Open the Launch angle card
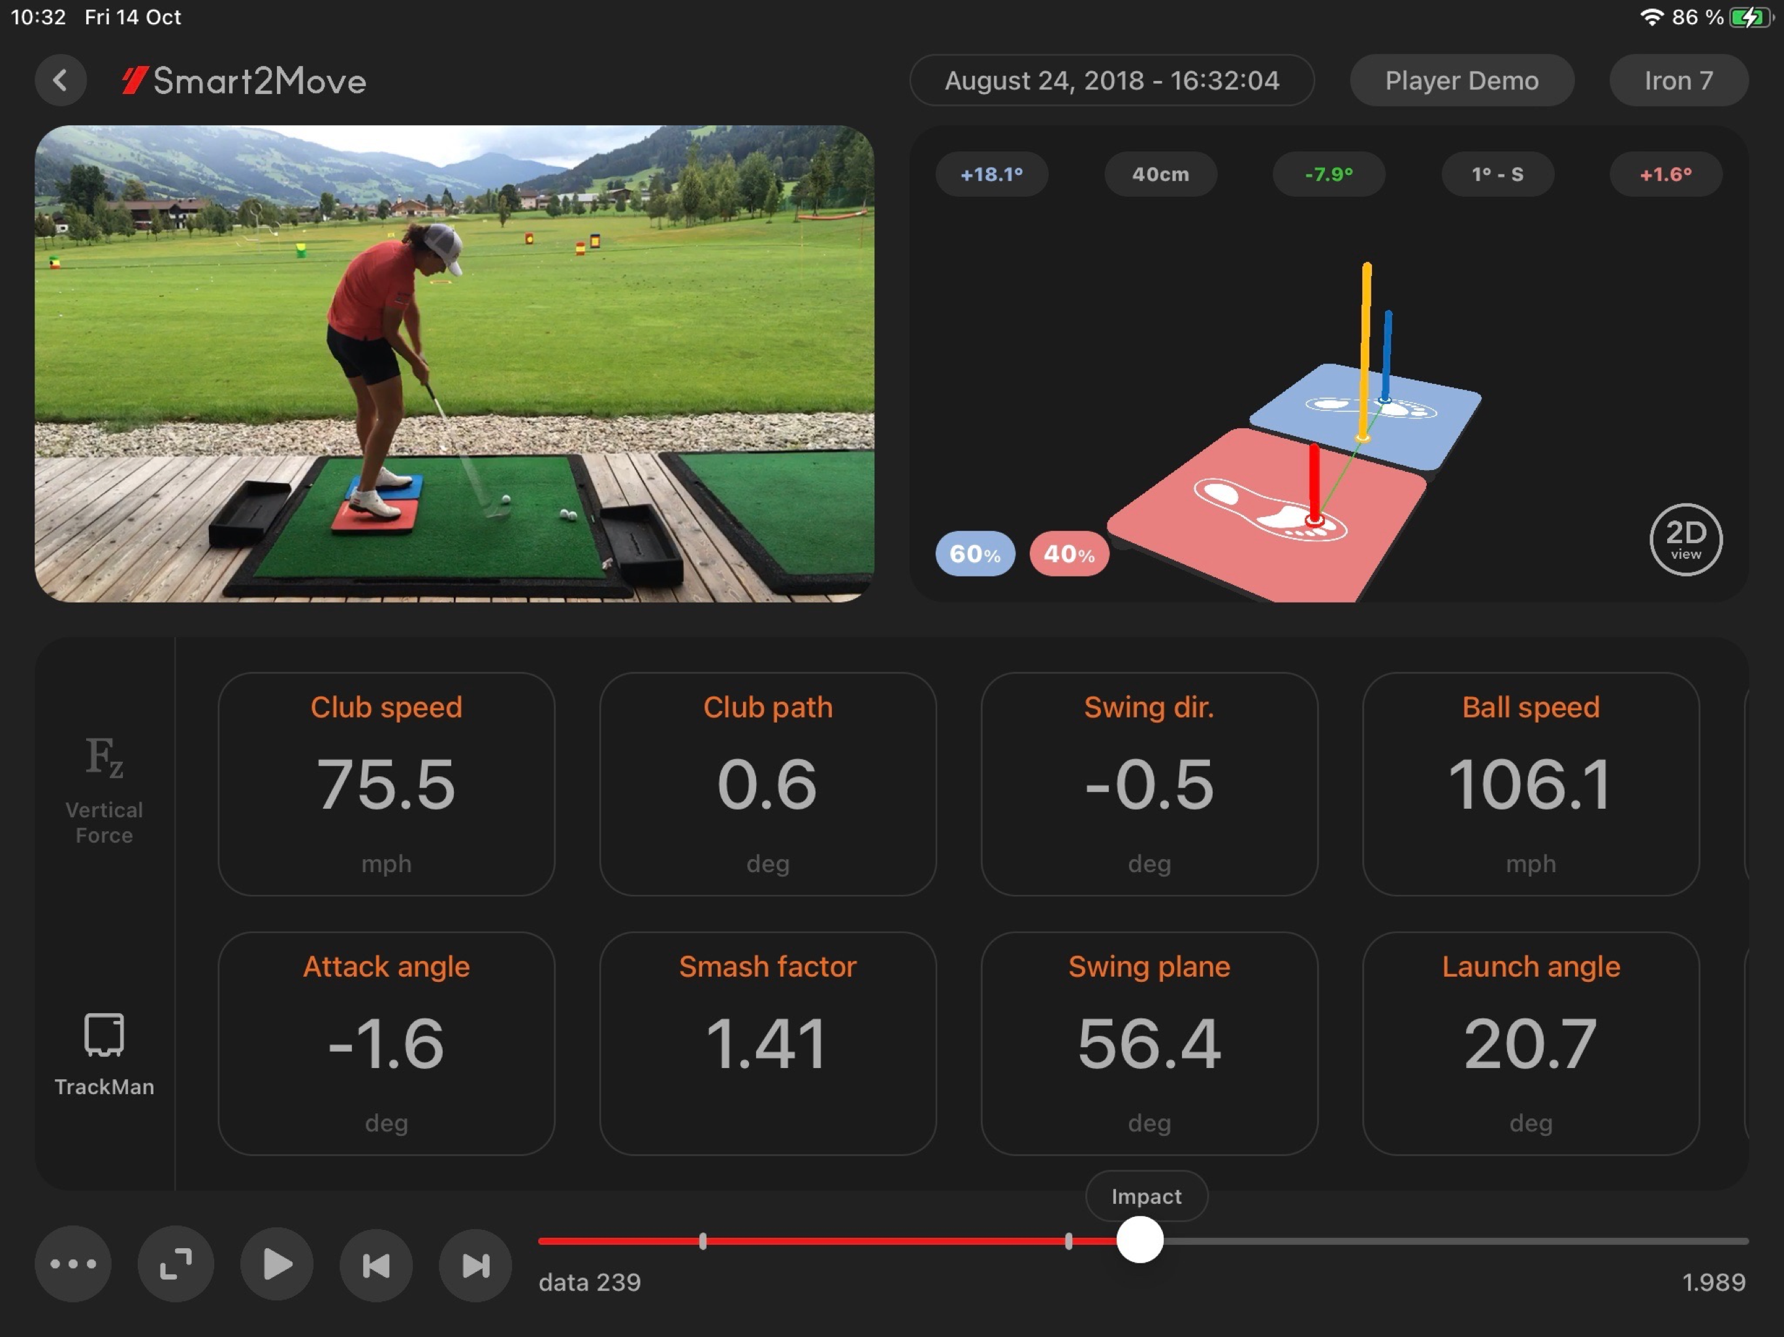 click(x=1531, y=1043)
